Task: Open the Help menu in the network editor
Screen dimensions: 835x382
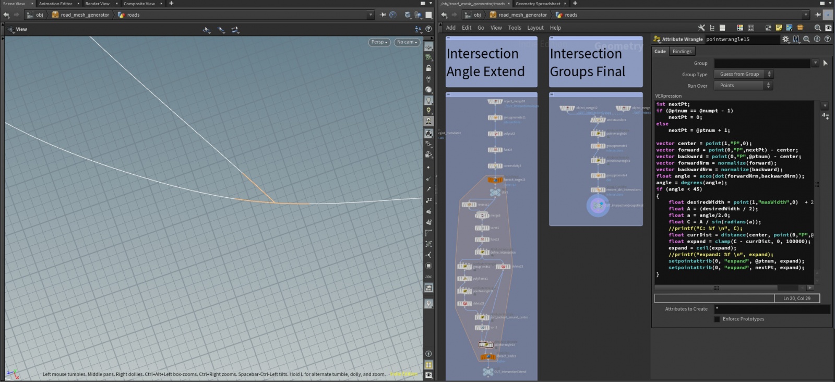Action: point(555,28)
